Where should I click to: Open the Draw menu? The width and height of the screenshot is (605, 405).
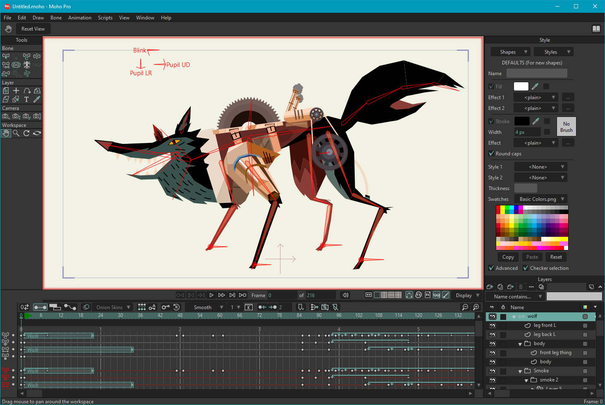[x=38, y=18]
